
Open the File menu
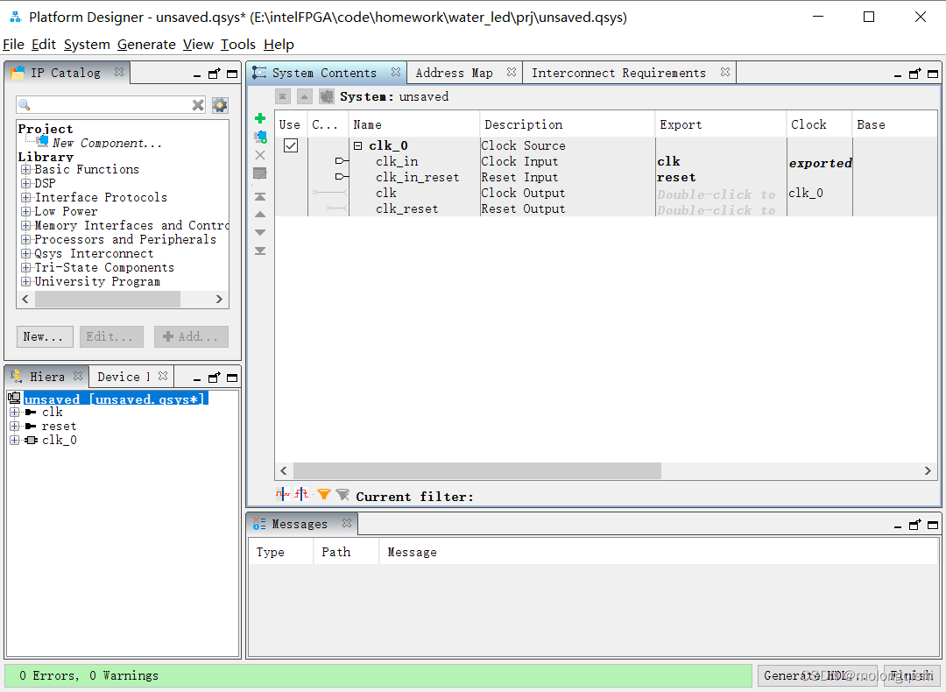(13, 45)
